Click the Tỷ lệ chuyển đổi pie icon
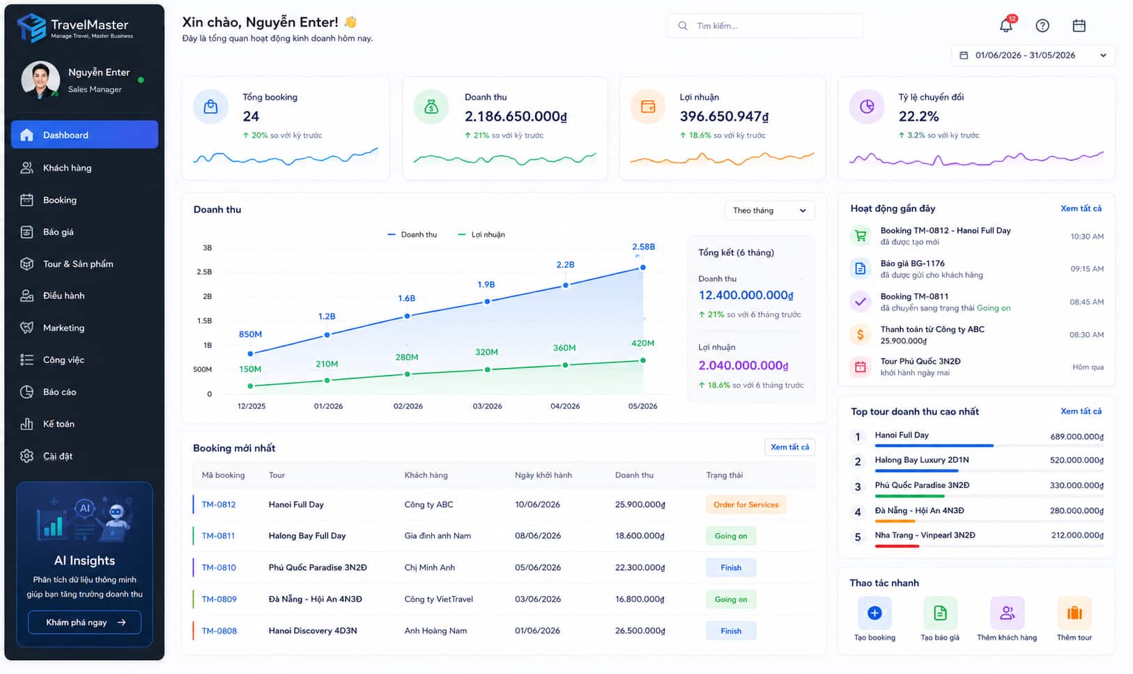The width and height of the screenshot is (1133, 674). pyautogui.click(x=867, y=107)
